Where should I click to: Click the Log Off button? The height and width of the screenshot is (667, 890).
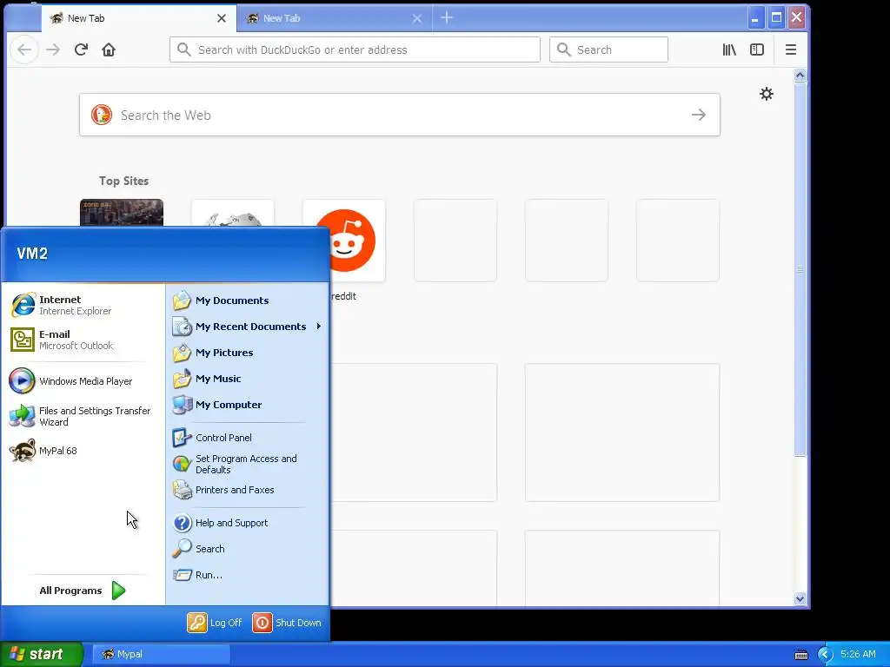(x=215, y=623)
